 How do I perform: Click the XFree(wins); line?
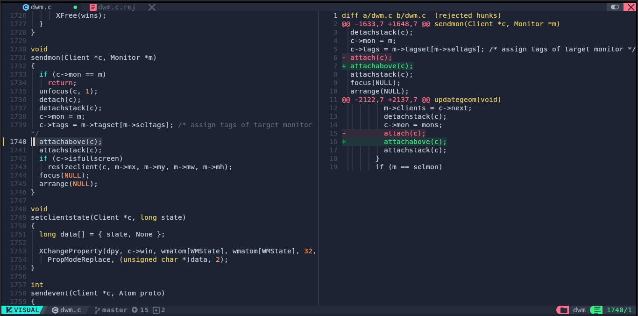(81, 15)
